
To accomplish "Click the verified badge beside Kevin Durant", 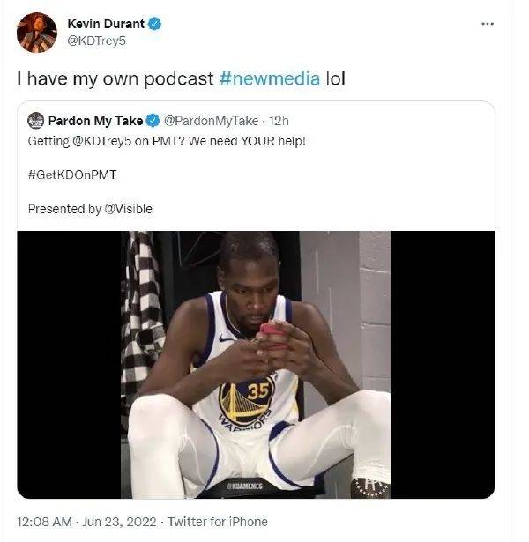I will pyautogui.click(x=155, y=25).
